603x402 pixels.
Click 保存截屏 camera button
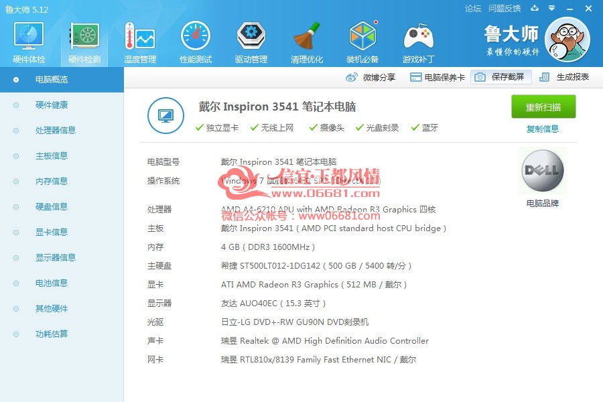click(x=500, y=77)
